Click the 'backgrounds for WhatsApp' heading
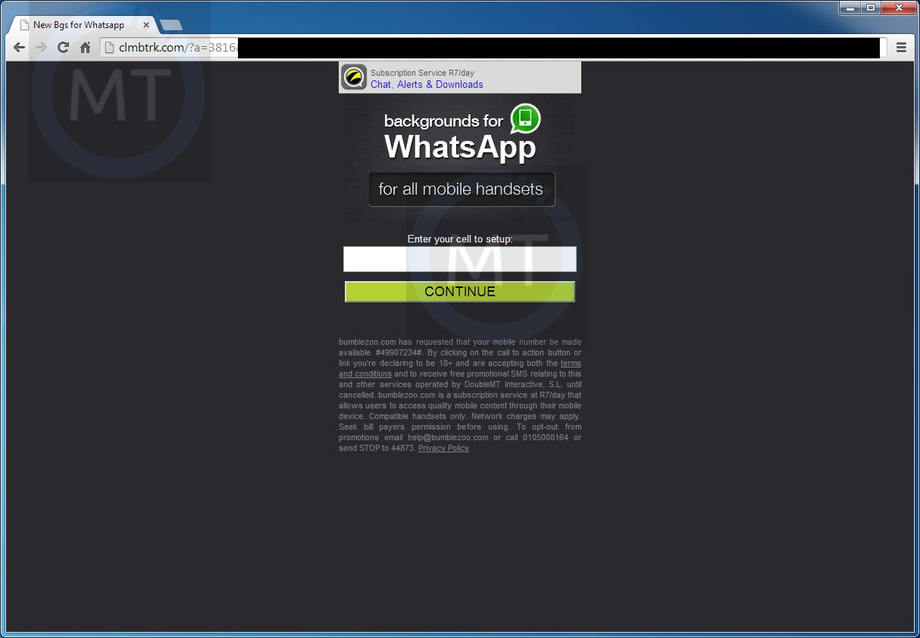This screenshot has height=638, width=920. tap(460, 136)
